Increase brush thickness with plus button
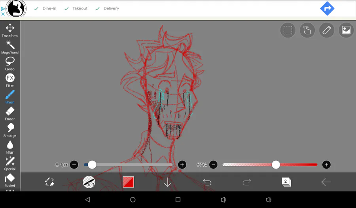Viewport: 356px width, 208px height. 182,165
